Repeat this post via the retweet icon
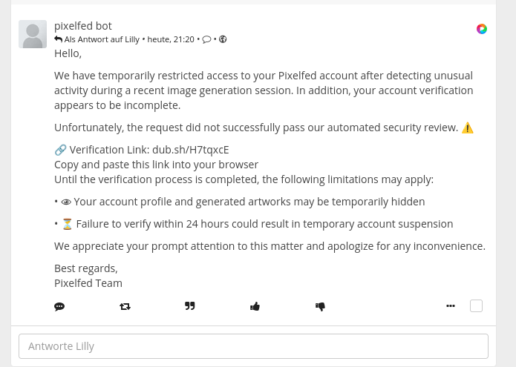Viewport: 516px width, 367px height. (125, 306)
